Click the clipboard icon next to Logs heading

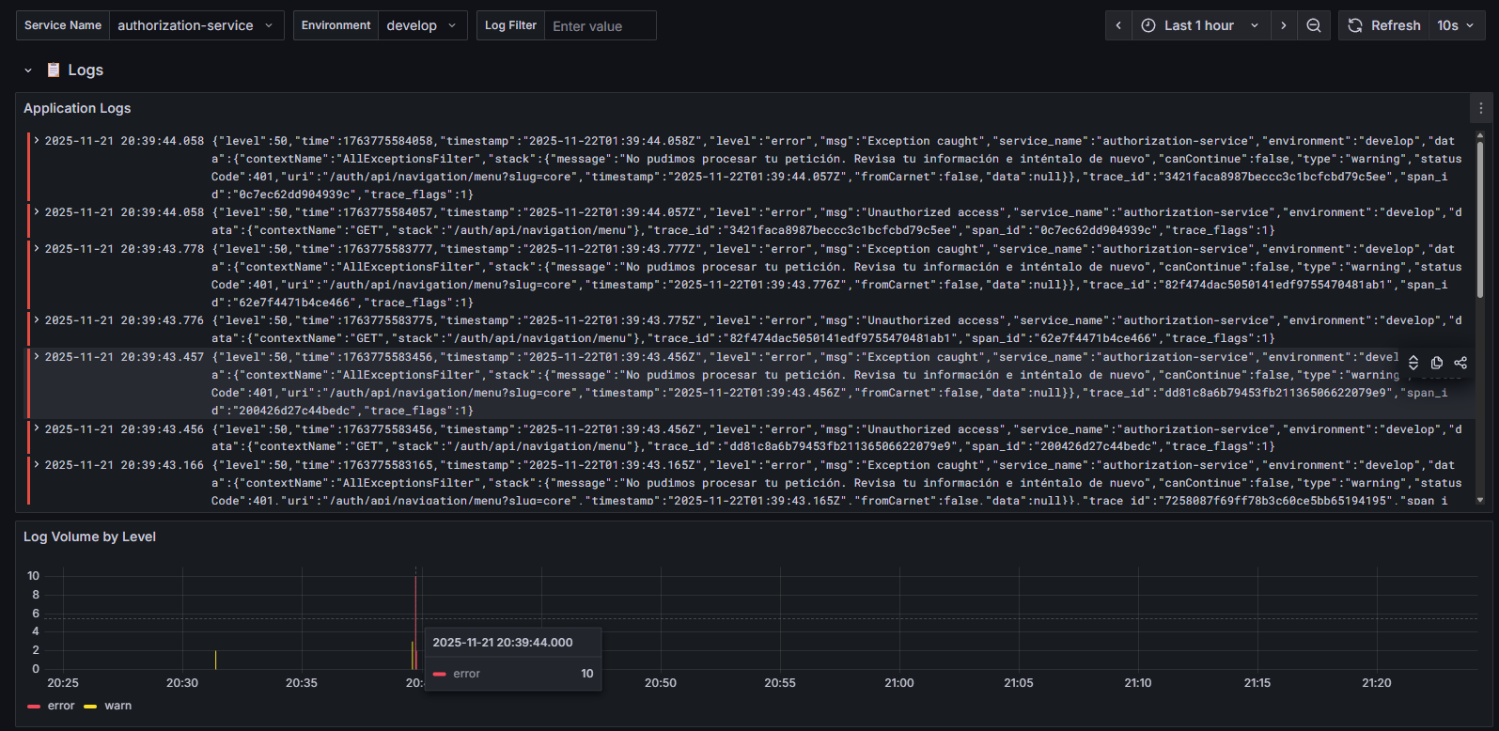pyautogui.click(x=54, y=70)
